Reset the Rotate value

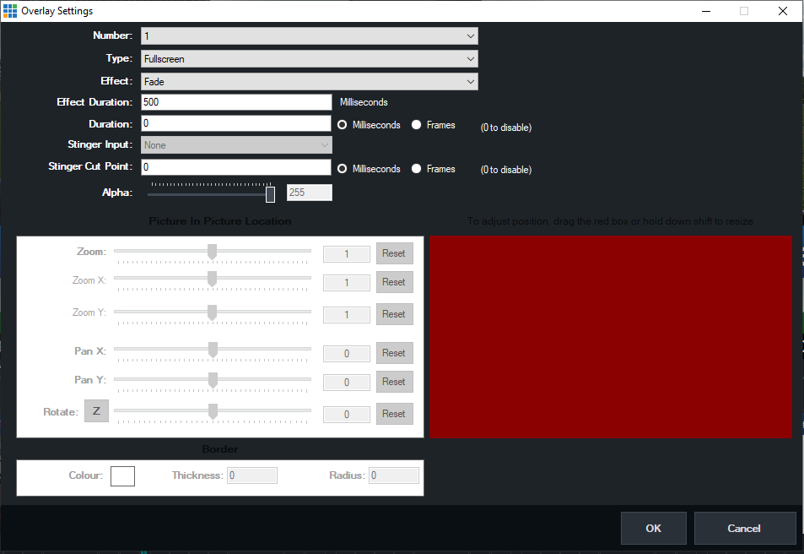pos(394,414)
